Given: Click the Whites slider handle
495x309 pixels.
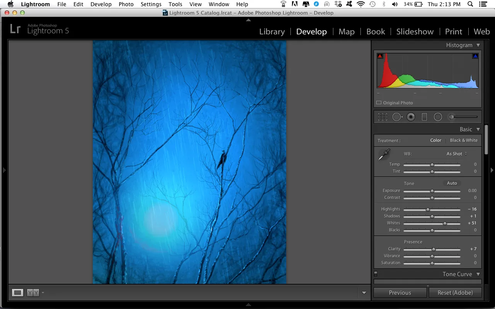Looking at the screenshot, I should [445, 223].
